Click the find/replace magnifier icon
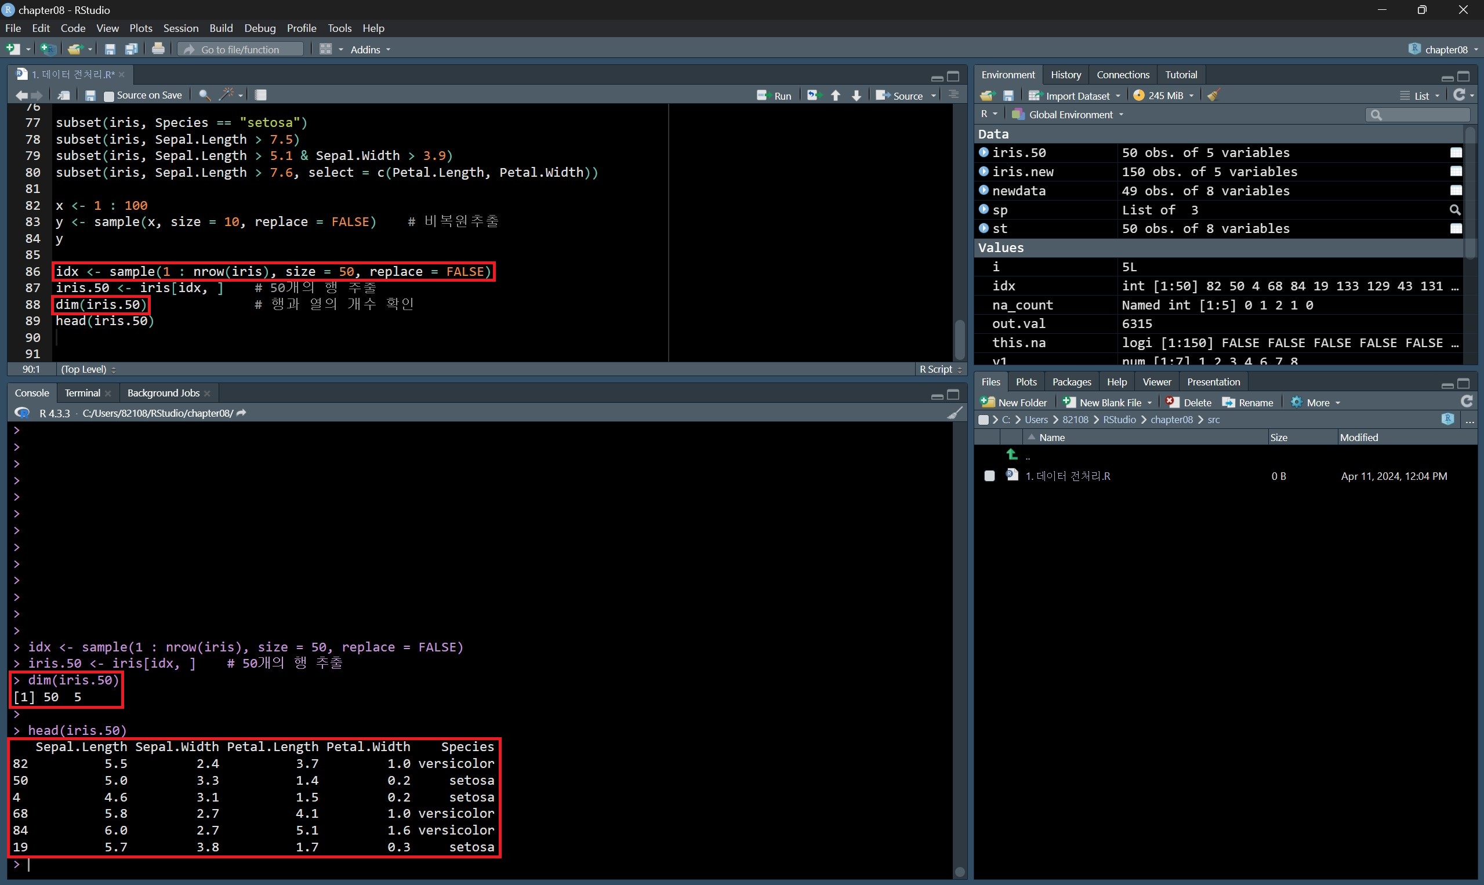Viewport: 1484px width, 885px height. pyautogui.click(x=204, y=95)
